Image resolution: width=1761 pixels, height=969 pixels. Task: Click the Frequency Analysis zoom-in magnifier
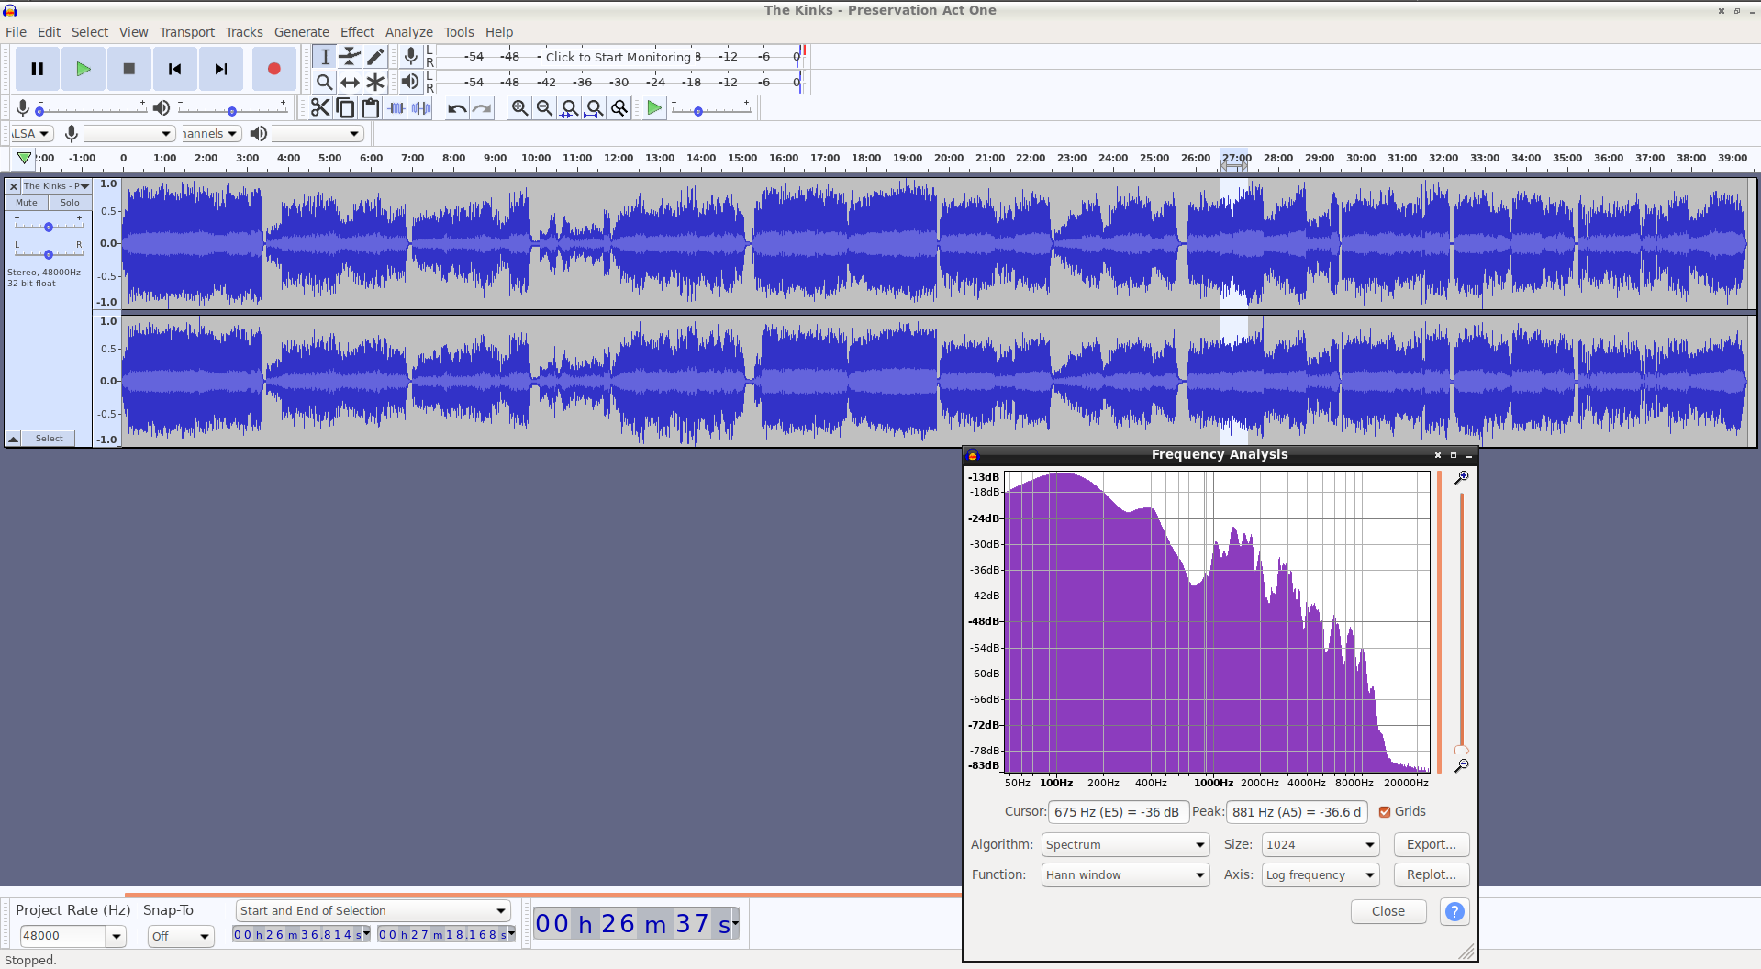(1462, 478)
